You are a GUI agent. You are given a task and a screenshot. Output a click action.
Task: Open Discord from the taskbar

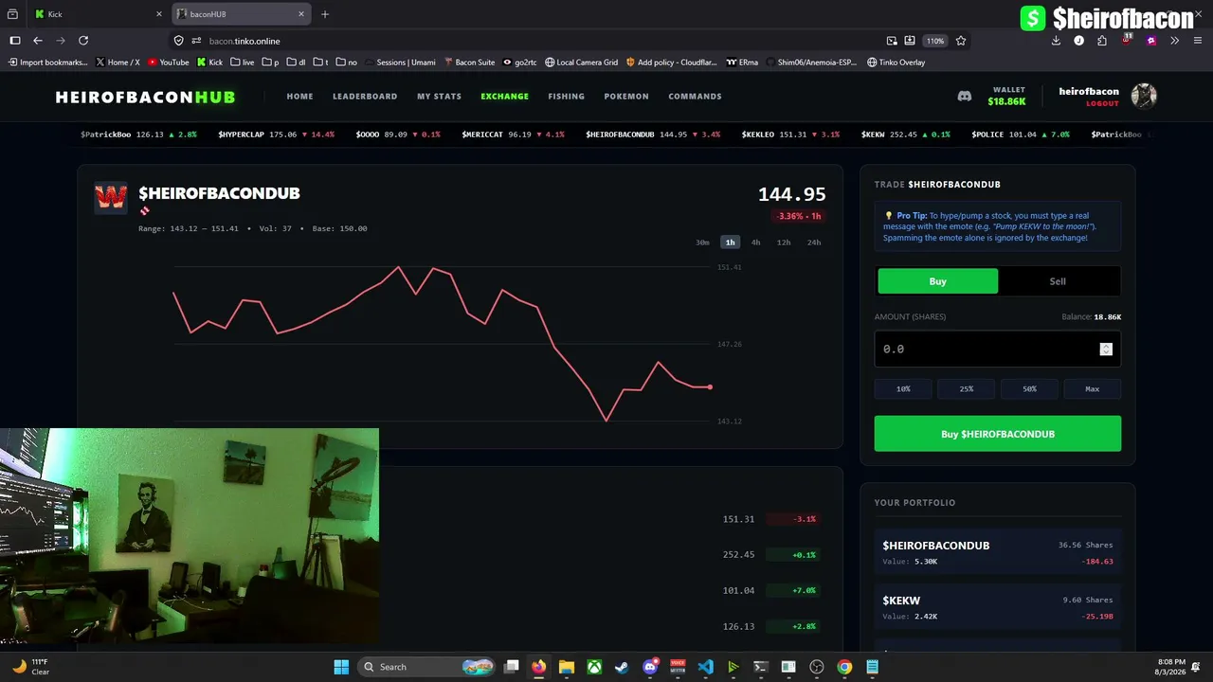pos(650,667)
